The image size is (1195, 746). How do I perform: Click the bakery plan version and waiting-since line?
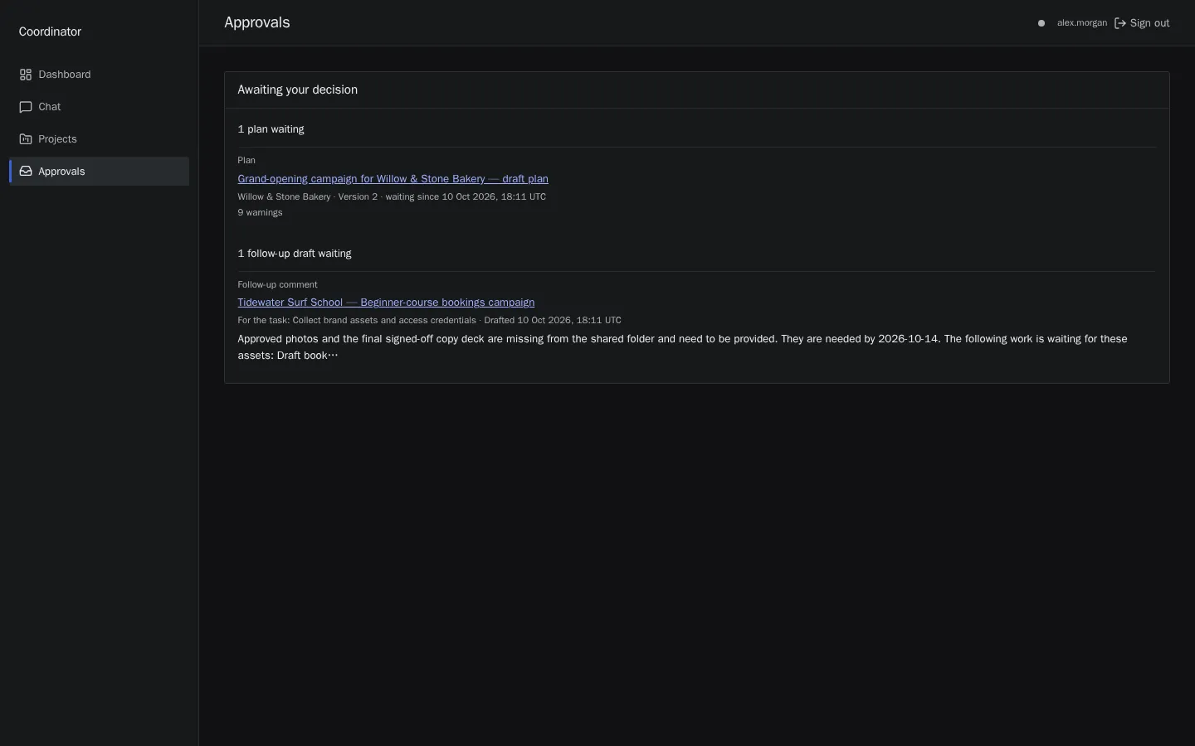tap(392, 197)
